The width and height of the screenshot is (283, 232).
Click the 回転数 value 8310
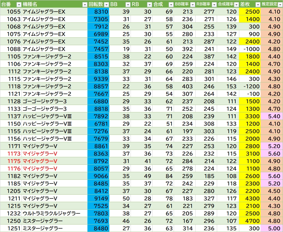(101, 12)
